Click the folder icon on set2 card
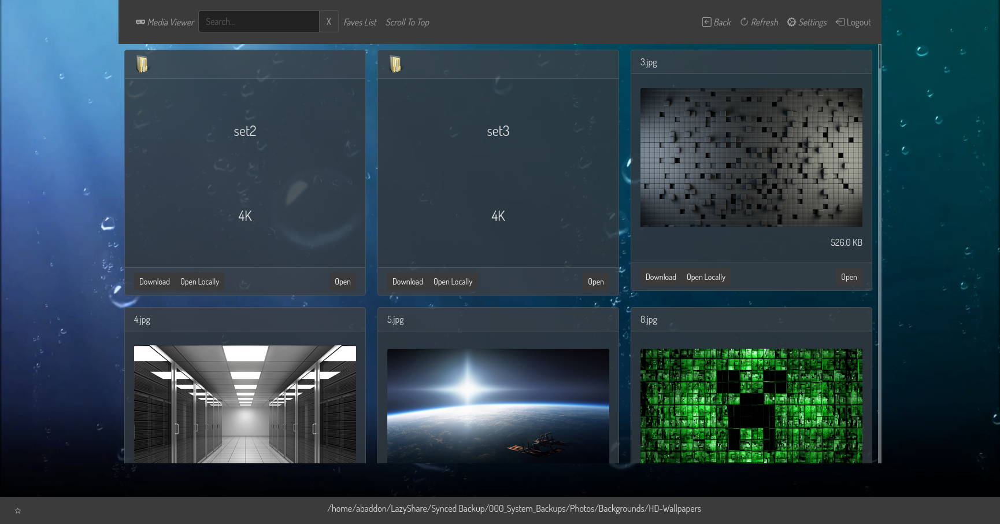Viewport: 1000px width, 524px height. tap(142, 64)
